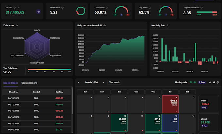Click the purple square icon in Net P&L card
Viewport: 222px width, 134px height.
click(x=39, y=12)
